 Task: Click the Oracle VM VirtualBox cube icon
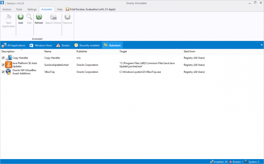pos(8,72)
